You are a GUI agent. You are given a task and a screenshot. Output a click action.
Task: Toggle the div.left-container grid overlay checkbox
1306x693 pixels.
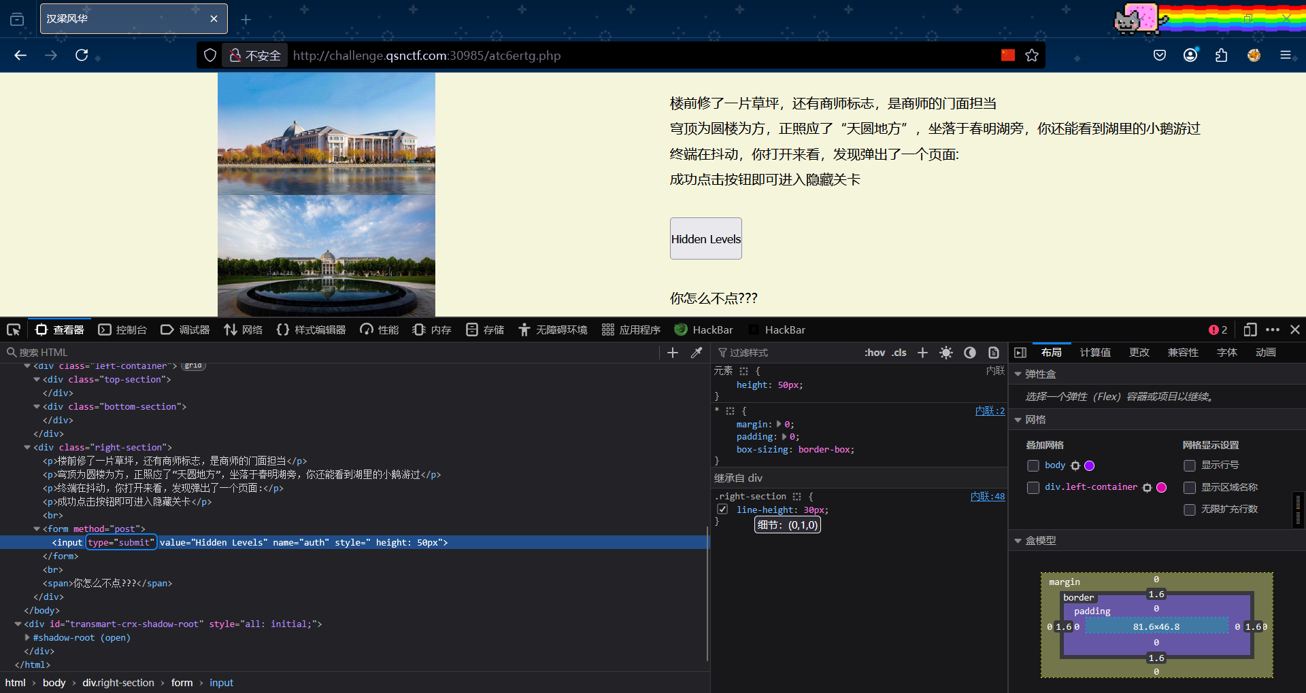tap(1033, 488)
